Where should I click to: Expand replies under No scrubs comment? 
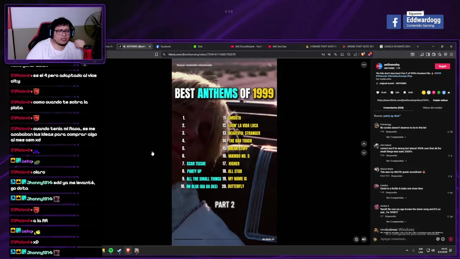tap(396, 137)
